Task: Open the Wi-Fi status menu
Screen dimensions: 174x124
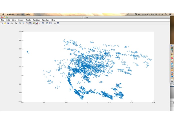Action: point(136,14)
